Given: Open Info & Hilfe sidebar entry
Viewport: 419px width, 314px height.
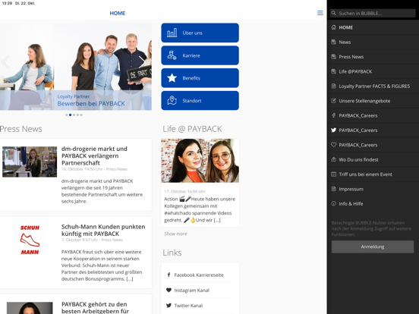Looking at the screenshot, I should 373,203.
